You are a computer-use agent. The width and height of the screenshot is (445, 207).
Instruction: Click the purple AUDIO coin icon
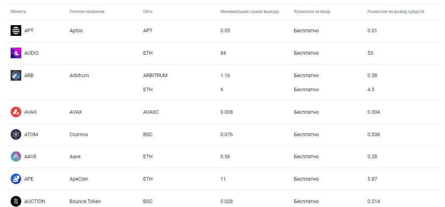16,53
